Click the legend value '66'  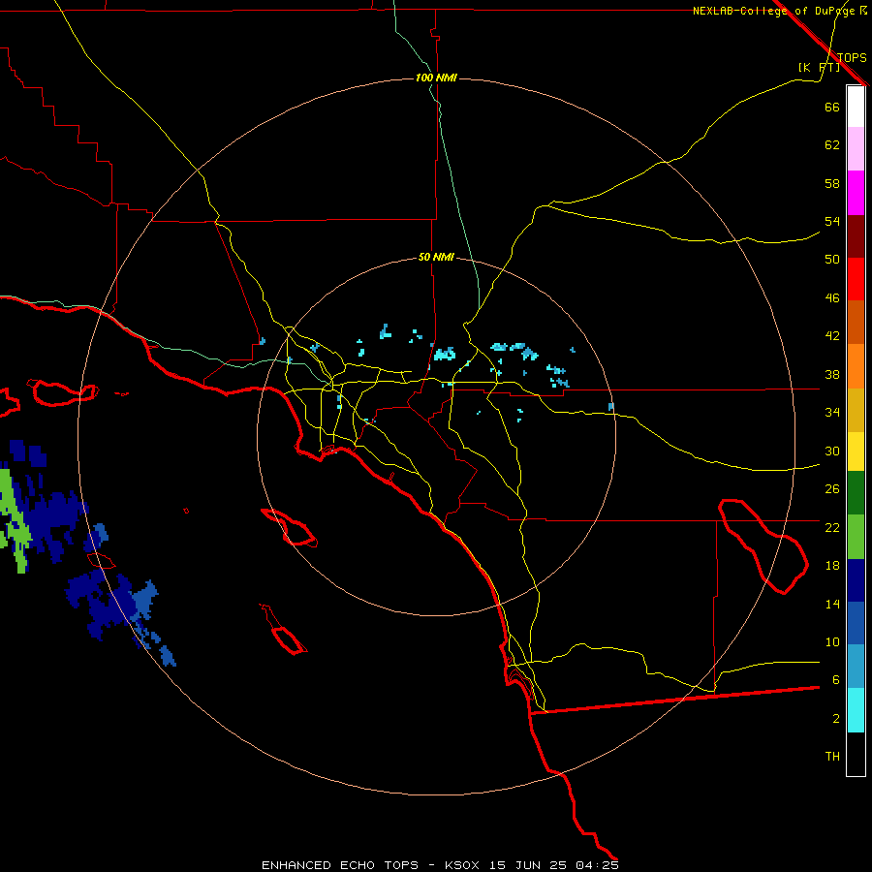[832, 107]
